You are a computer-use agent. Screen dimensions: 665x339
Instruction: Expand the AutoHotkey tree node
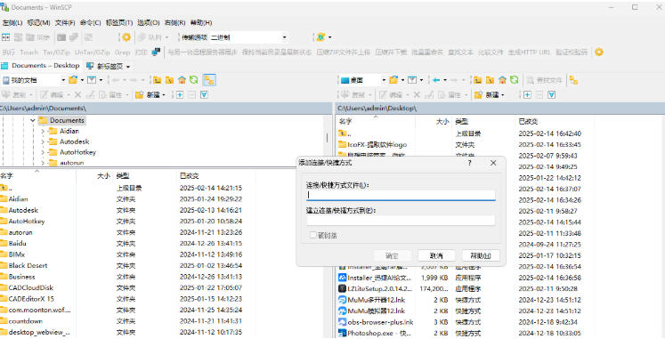(x=43, y=152)
